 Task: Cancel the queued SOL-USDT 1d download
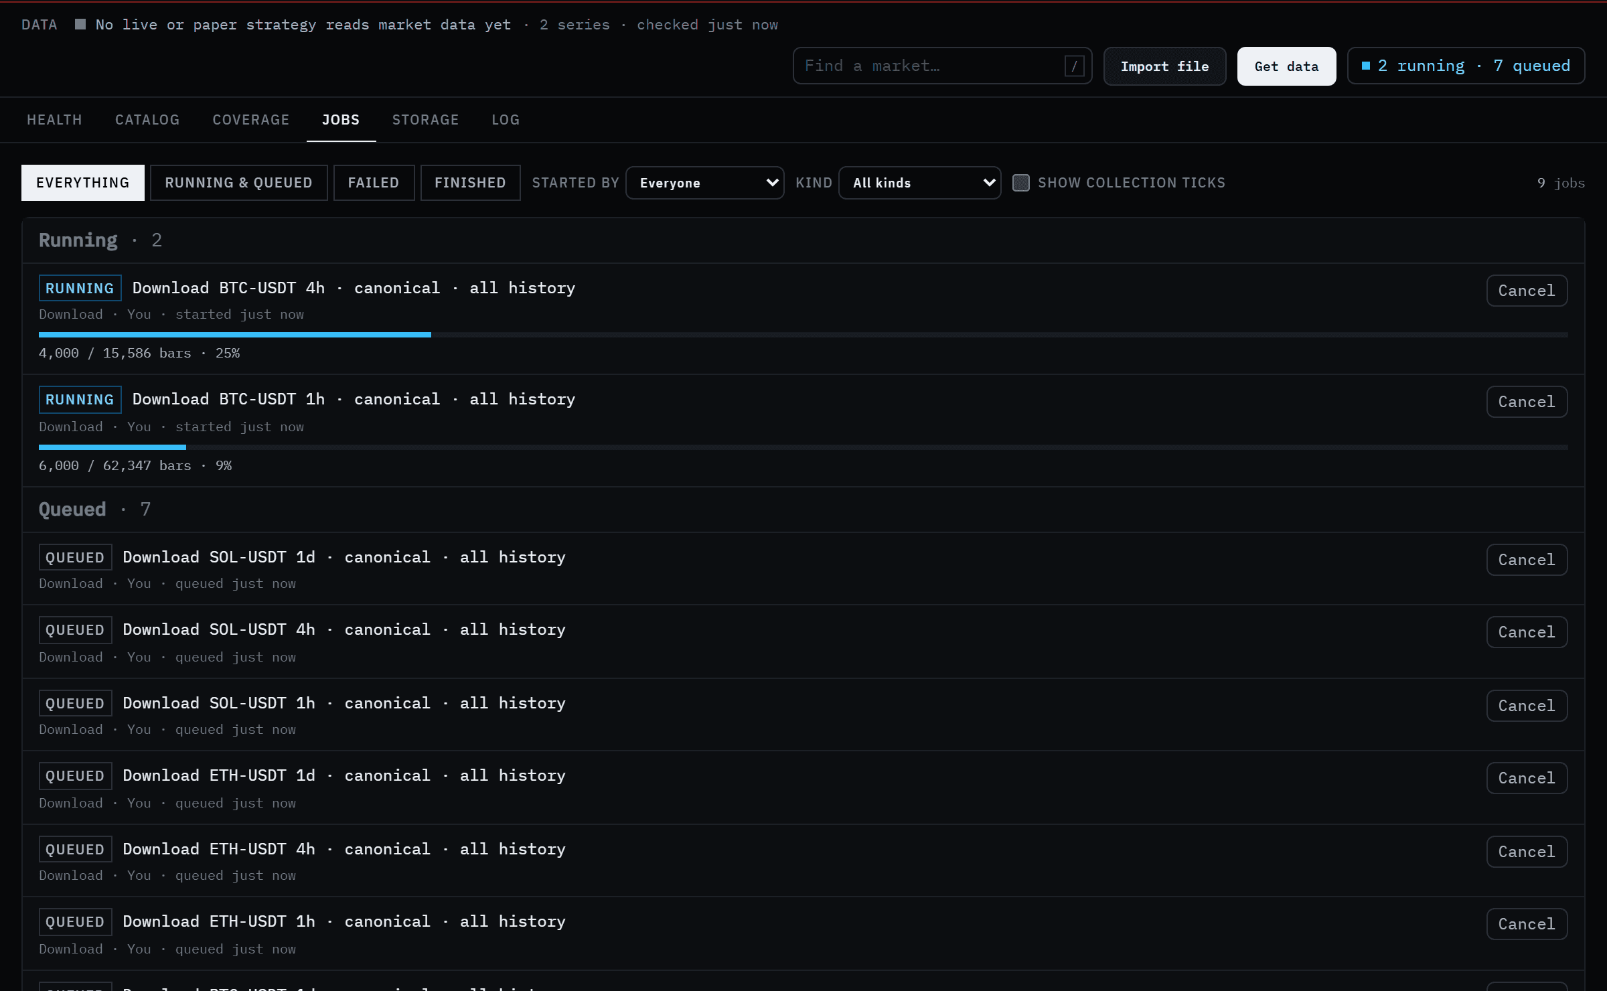click(x=1527, y=560)
